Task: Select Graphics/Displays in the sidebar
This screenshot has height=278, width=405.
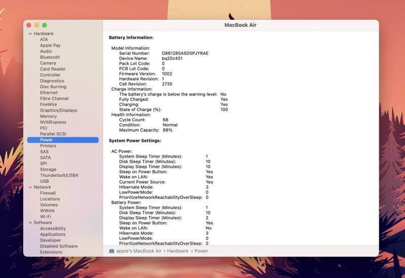Action: tap(58, 110)
